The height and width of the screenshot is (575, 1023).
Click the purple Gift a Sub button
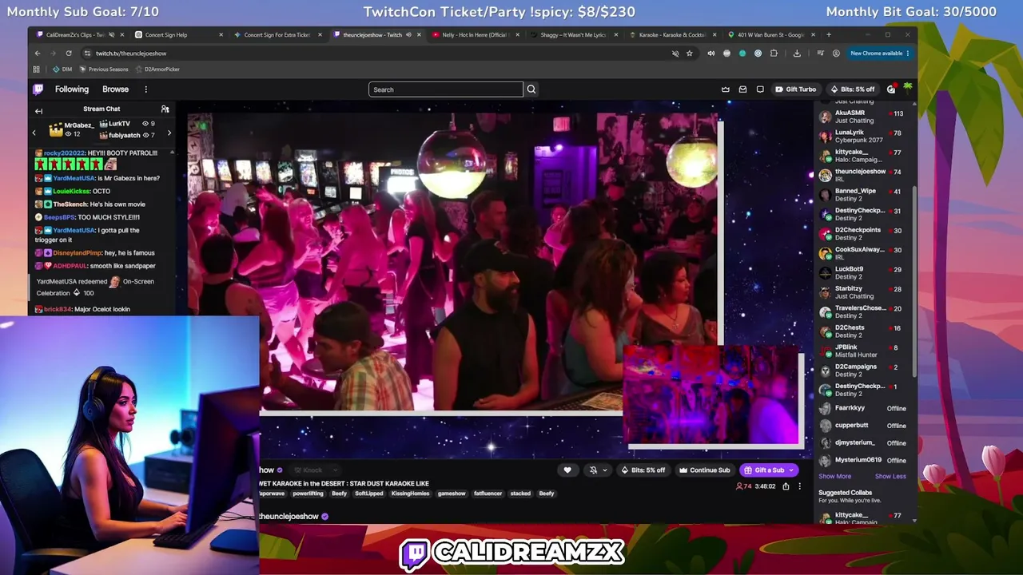(768, 470)
